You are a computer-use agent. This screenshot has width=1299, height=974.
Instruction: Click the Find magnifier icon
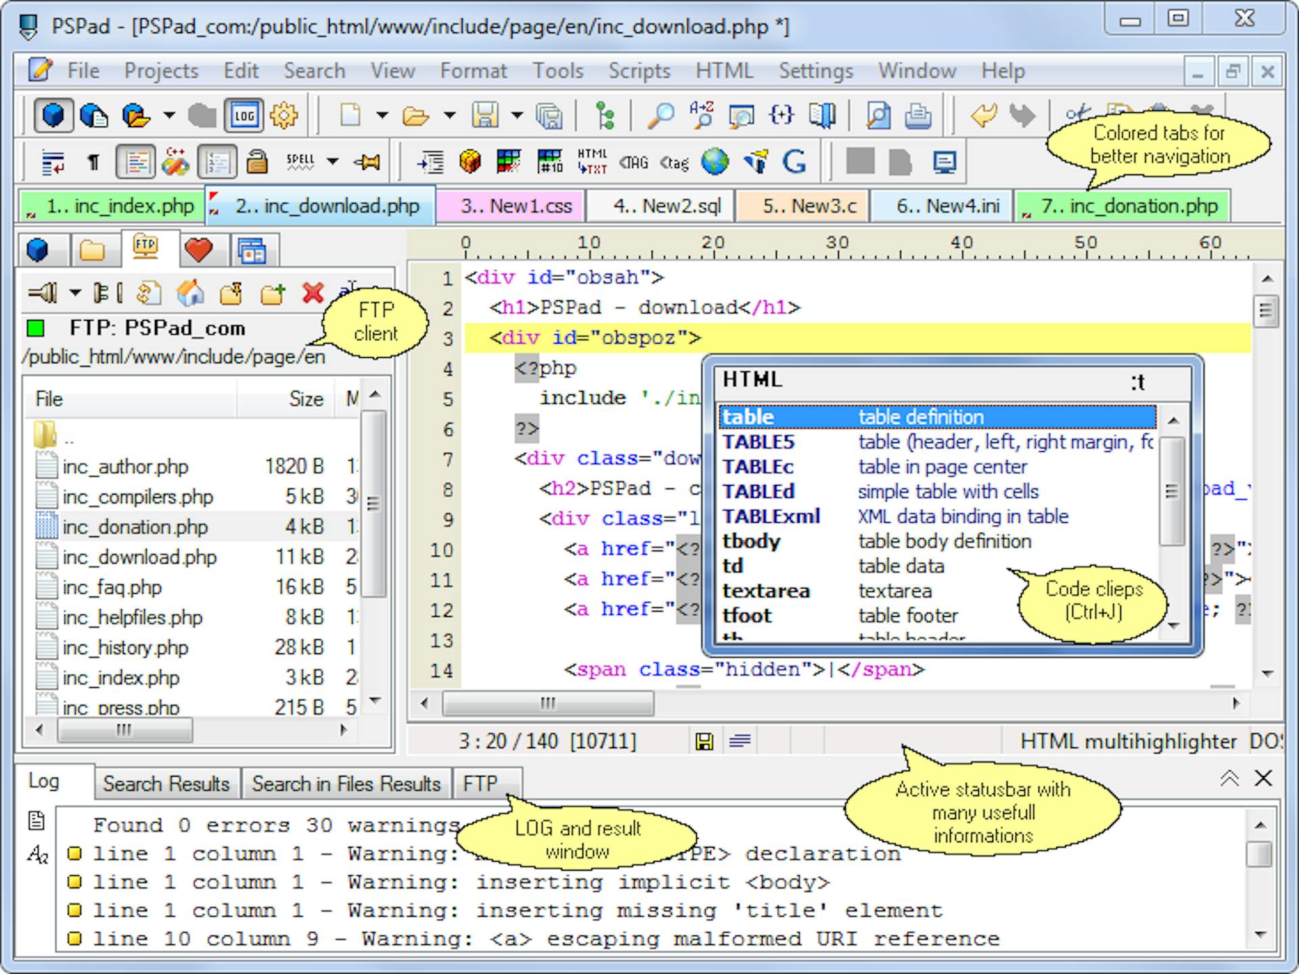click(x=660, y=116)
